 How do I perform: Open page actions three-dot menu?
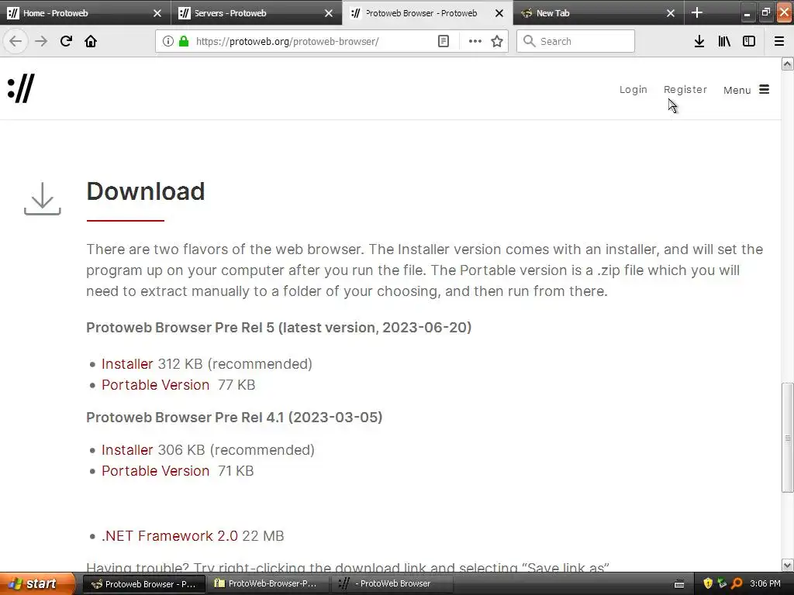pyautogui.click(x=475, y=41)
